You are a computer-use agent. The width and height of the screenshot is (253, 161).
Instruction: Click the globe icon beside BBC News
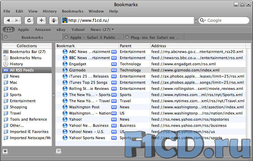point(65,58)
